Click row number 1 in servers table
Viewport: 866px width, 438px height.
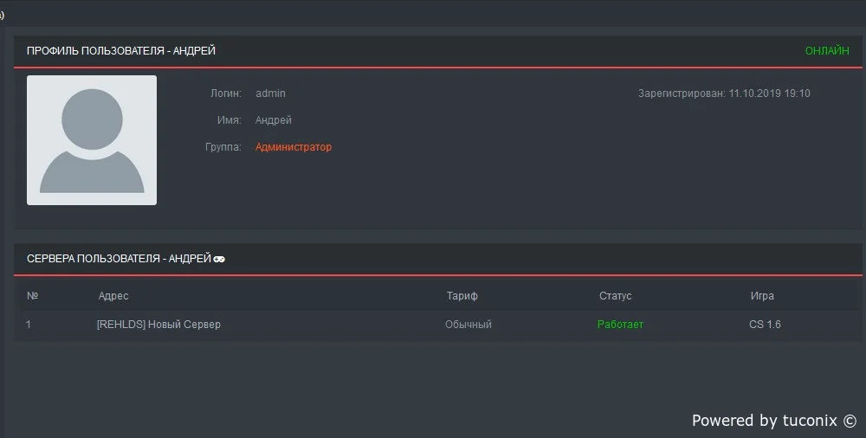tap(29, 325)
